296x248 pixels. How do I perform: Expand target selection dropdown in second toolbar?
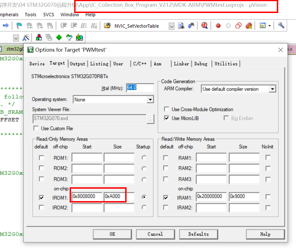[x=16, y=38]
